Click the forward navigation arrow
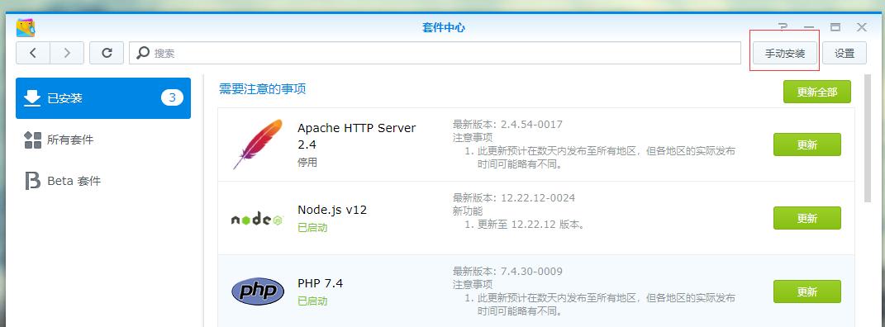This screenshot has width=885, height=327. point(67,53)
